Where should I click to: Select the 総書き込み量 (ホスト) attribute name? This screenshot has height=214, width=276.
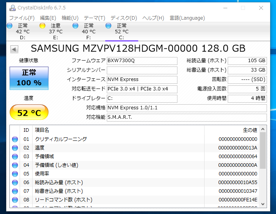pyautogui.click(x=59, y=191)
